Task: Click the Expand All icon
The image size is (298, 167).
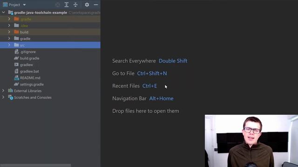Action: (67, 5)
